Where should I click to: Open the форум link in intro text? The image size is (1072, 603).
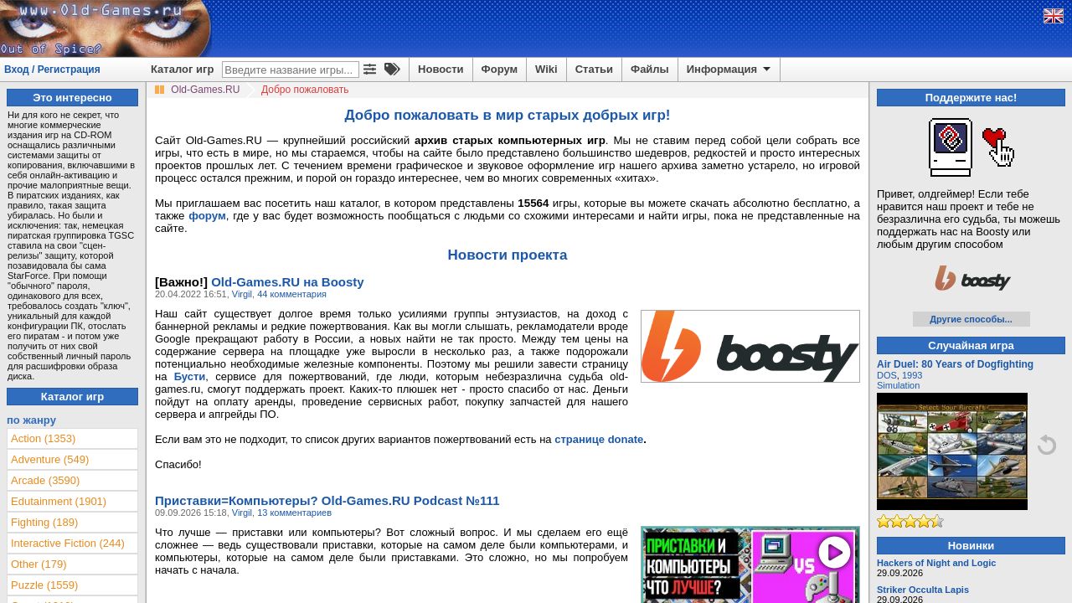point(207,216)
